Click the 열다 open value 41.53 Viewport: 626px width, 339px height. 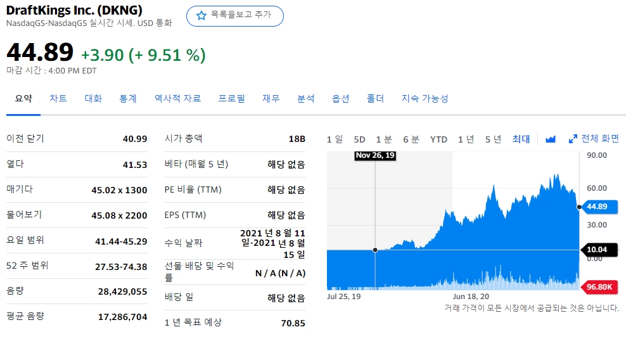(x=135, y=165)
